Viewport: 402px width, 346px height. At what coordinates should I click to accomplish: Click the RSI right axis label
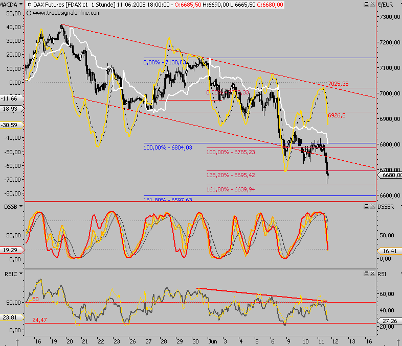coord(382,274)
